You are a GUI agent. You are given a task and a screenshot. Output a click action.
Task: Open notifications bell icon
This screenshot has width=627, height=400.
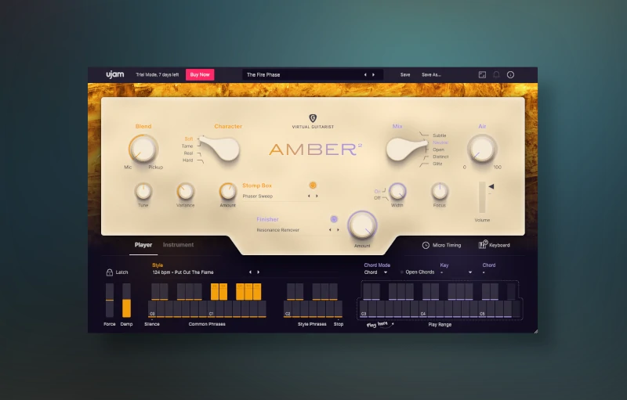point(496,74)
